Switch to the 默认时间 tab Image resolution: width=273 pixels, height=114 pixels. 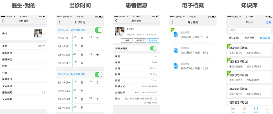point(234,38)
